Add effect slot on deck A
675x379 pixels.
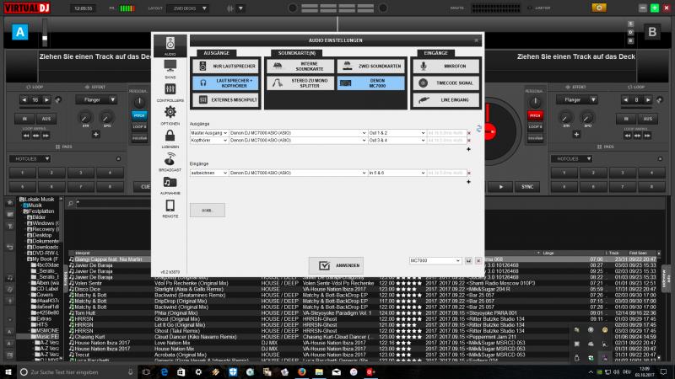(x=95, y=135)
